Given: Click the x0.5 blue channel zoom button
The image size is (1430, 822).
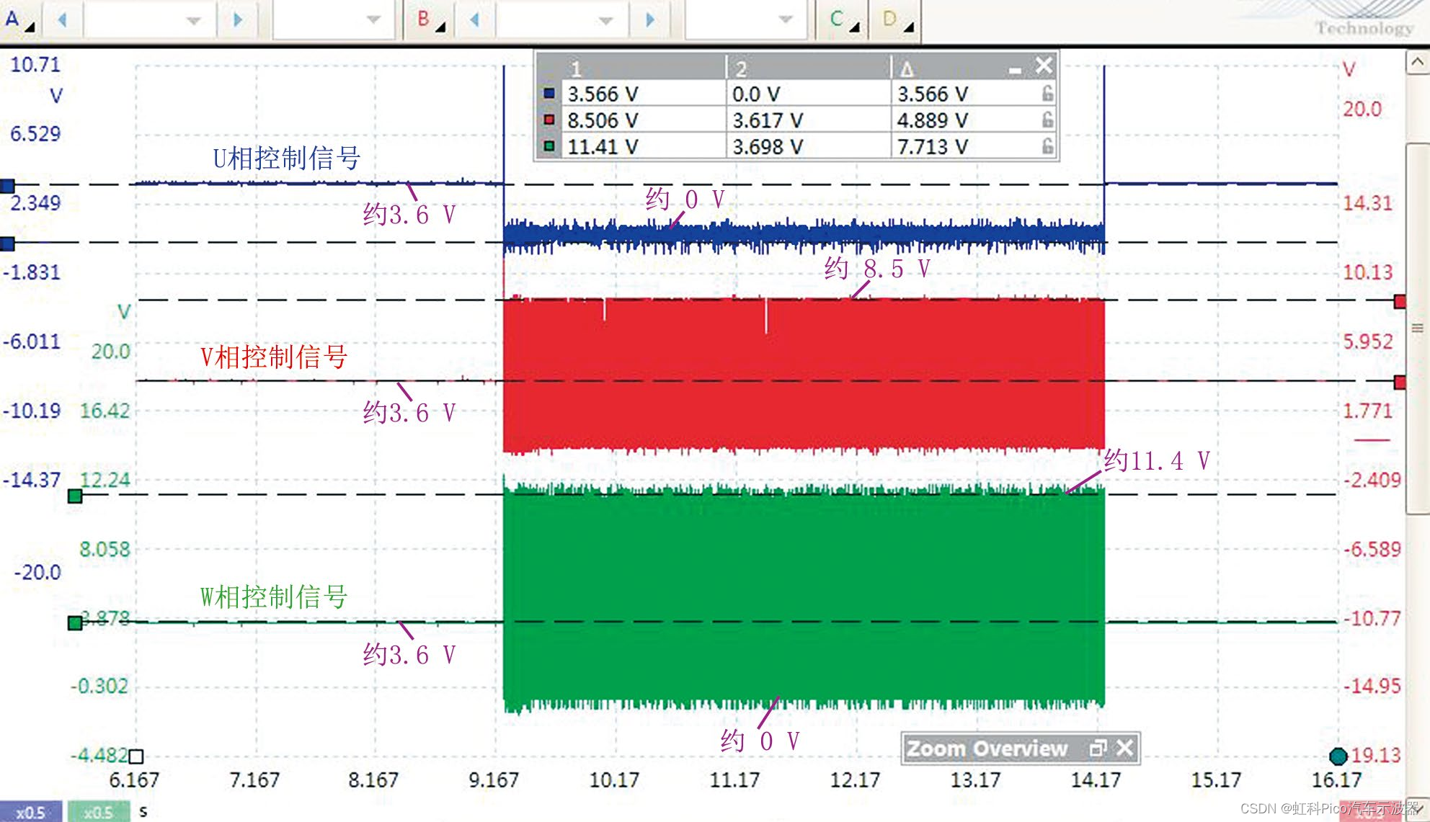Looking at the screenshot, I should [30, 812].
